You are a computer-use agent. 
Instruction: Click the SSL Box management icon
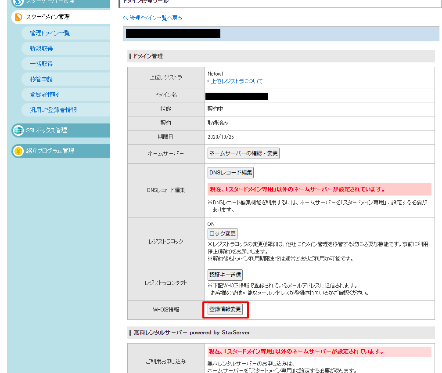[x=18, y=130]
